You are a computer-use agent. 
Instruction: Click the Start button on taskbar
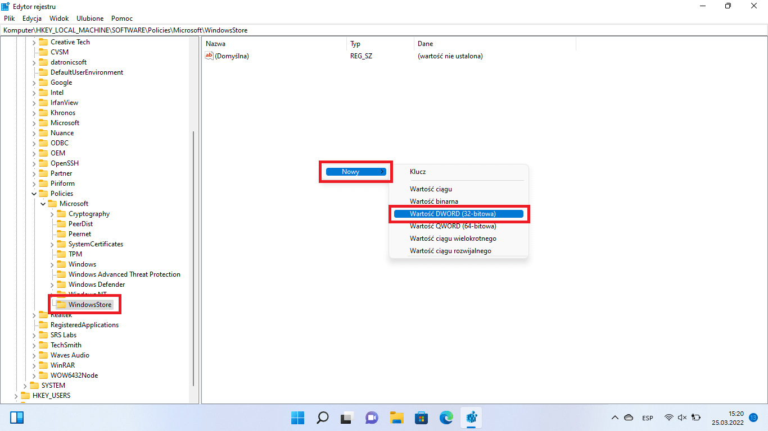click(x=297, y=418)
